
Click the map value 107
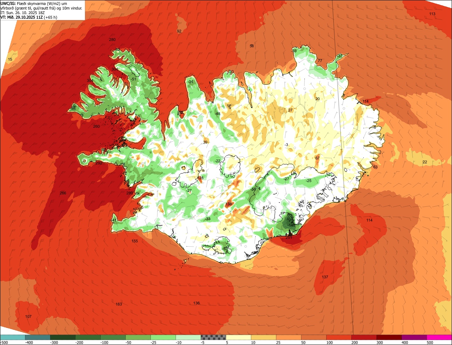click(28, 316)
